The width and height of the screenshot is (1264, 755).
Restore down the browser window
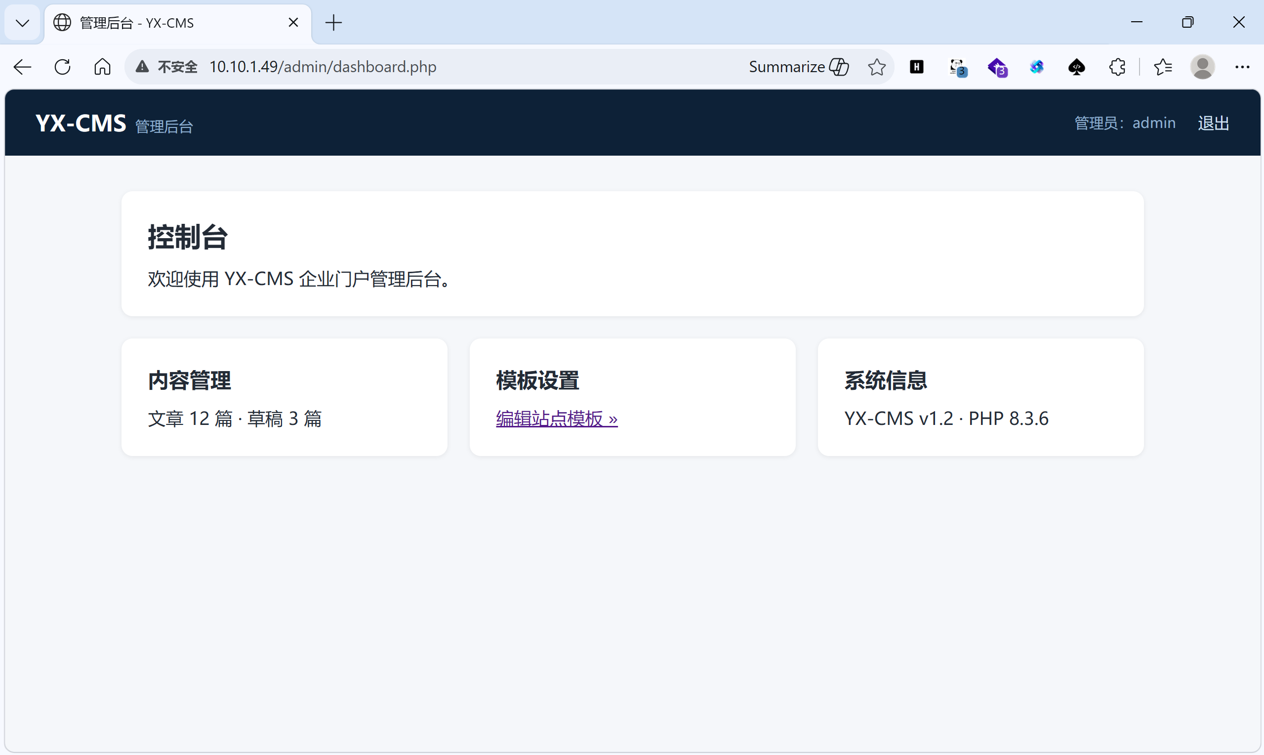1188,22
